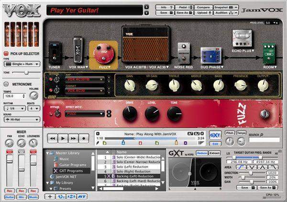This screenshot has height=202, width=287.
Task: Click the GXT DIRECTION slider
Action: pyautogui.click(x=252, y=173)
